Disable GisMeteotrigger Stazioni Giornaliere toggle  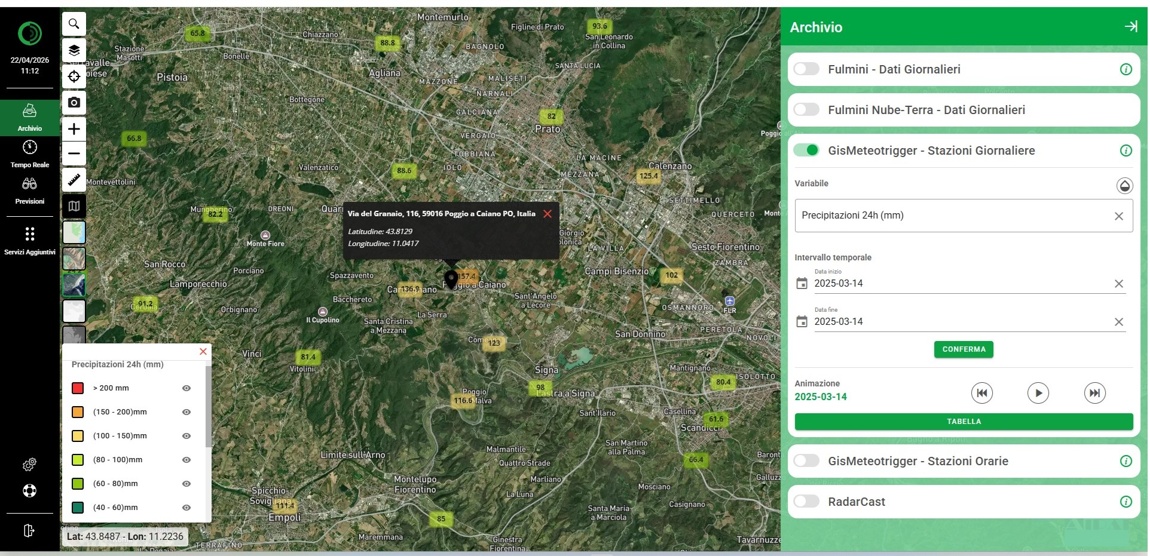tap(806, 150)
